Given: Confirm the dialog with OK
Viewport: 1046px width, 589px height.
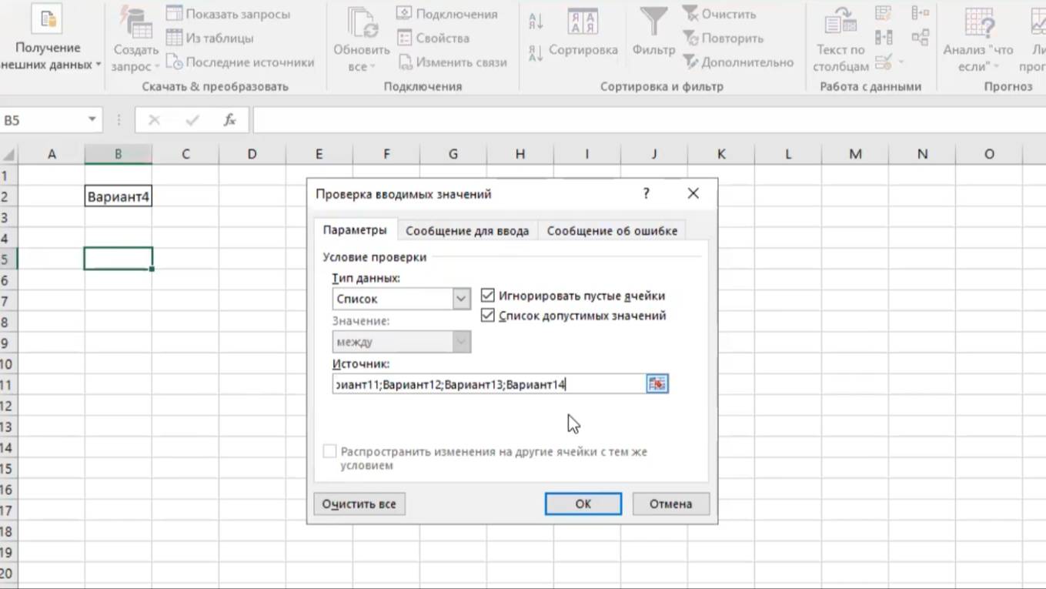Looking at the screenshot, I should point(583,504).
